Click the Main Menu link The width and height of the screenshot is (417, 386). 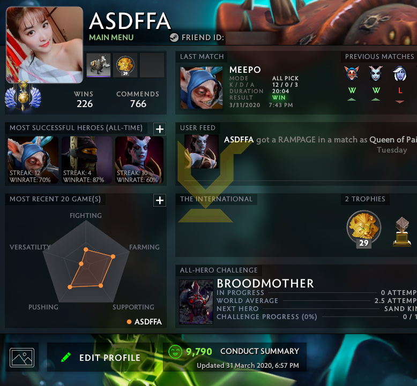(111, 37)
